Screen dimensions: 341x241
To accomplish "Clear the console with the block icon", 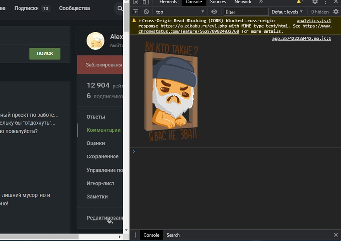I will (146, 12).
